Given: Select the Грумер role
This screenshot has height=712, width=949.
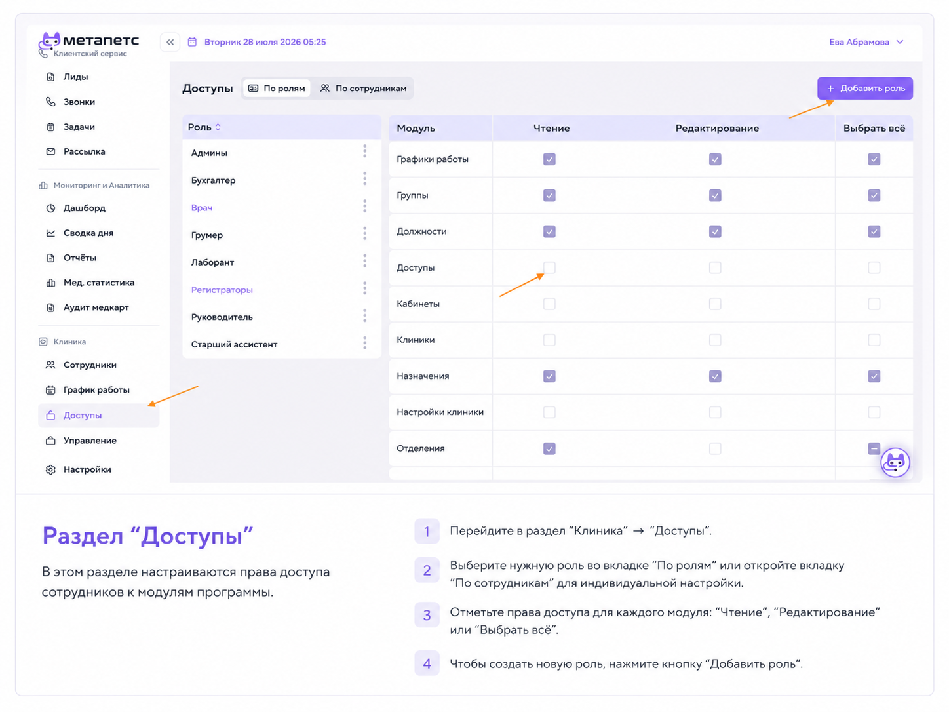Looking at the screenshot, I should pyautogui.click(x=207, y=235).
